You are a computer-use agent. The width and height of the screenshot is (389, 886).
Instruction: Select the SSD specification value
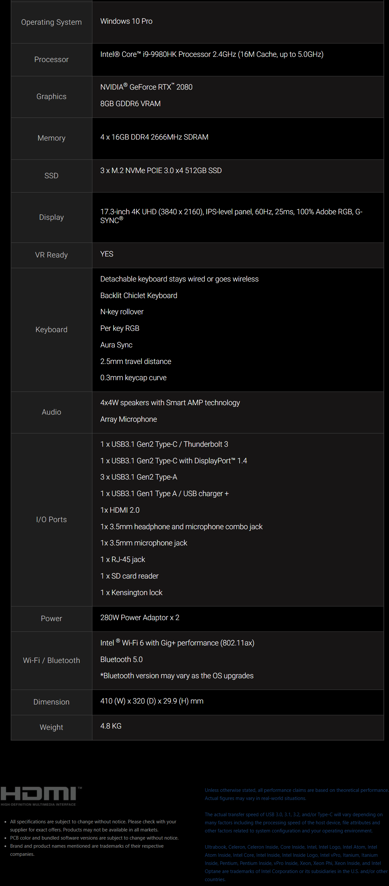161,170
